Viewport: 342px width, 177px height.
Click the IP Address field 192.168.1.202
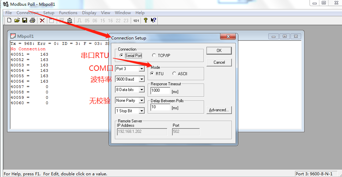pyautogui.click(x=142, y=131)
